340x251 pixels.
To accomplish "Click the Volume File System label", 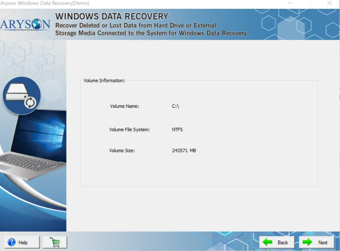I will point(130,130).
